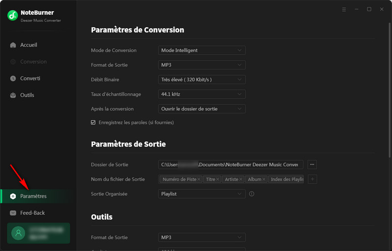The image size is (392, 251).
Task: Open the Format de Sortie dropdown under Conversion
Action: [202, 65]
